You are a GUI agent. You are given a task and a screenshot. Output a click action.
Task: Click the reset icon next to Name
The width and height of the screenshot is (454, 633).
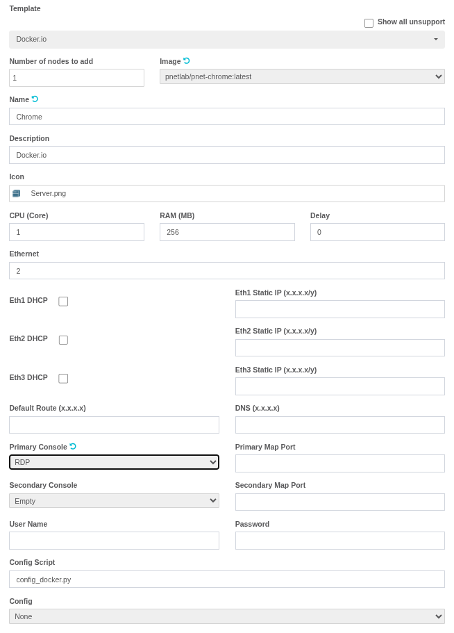click(x=35, y=99)
